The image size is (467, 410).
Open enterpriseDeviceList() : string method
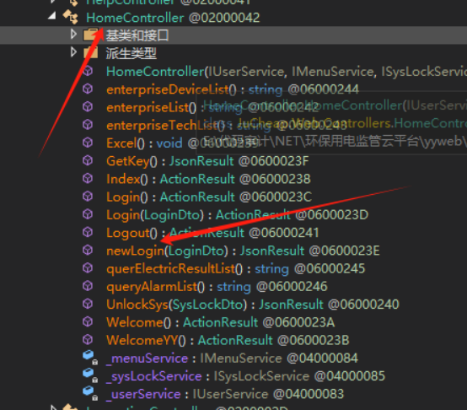[x=233, y=89]
